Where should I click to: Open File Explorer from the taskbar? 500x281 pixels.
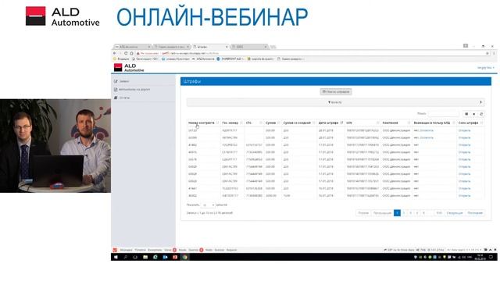pyautogui.click(x=145, y=257)
